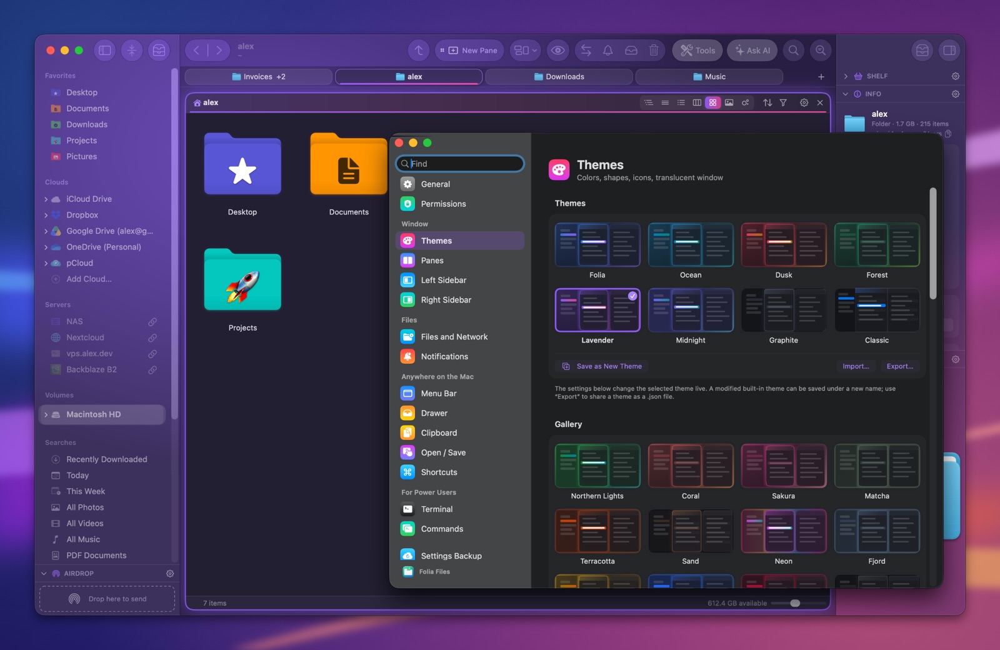The image size is (1000, 650).
Task: Switch alex pane to gallery image view
Action: tap(729, 102)
